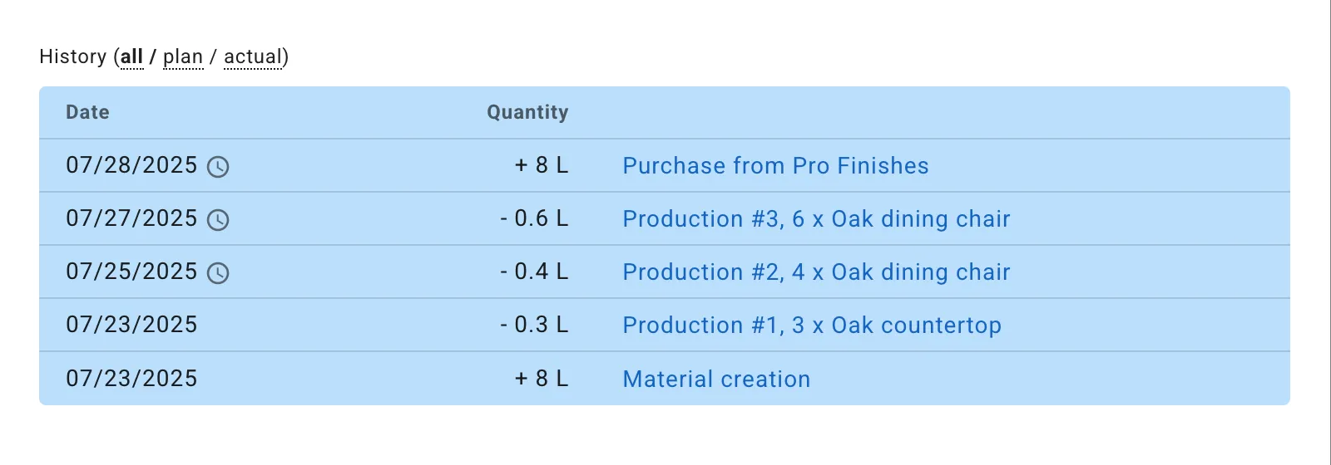The height and width of the screenshot is (465, 1331).
Task: Open Production #2 Oak dining chair link
Action: coord(816,272)
